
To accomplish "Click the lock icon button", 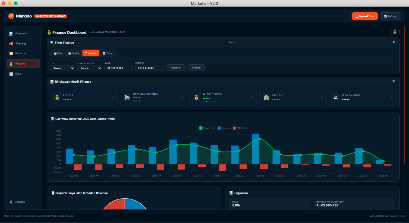I will [395, 32].
